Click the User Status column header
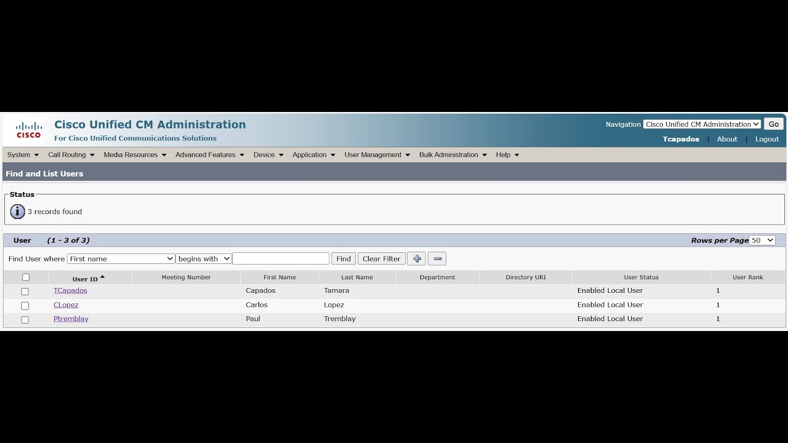 641,277
